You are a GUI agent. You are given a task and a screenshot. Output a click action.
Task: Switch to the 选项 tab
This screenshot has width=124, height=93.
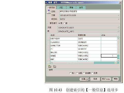click(81, 7)
